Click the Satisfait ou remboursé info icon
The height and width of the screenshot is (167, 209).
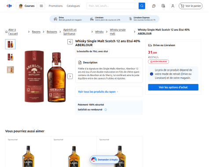(106, 109)
